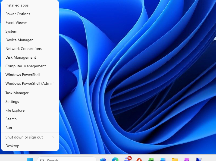Launch Windows PowerShell (Admin)

30,83
